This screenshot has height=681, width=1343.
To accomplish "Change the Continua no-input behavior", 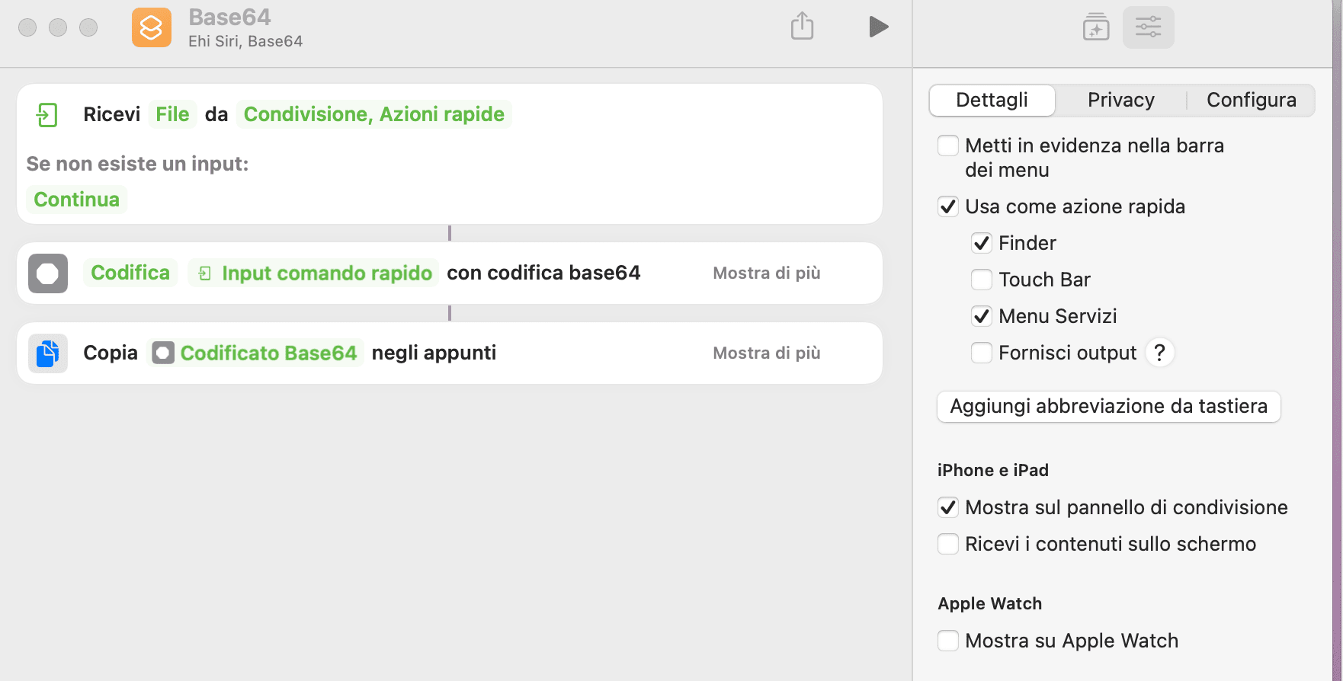I will tap(76, 200).
